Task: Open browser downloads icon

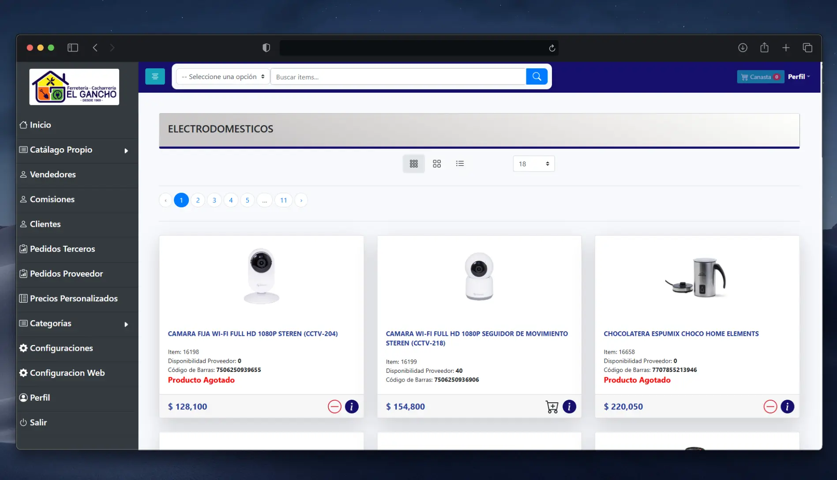Action: 743,48
